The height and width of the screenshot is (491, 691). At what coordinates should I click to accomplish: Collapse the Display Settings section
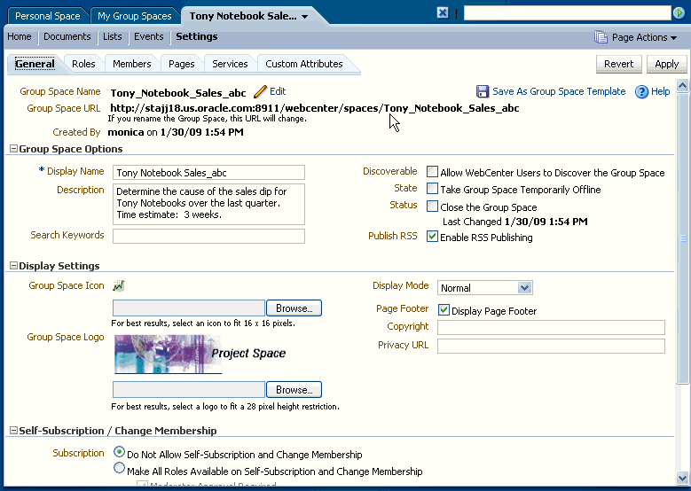point(13,266)
